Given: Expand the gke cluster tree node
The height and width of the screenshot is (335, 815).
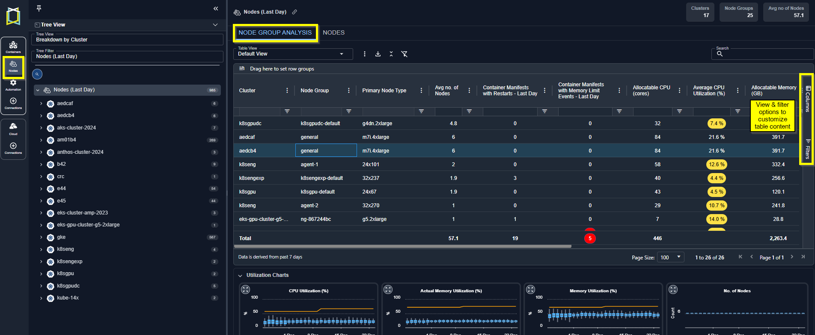Looking at the screenshot, I should point(41,237).
